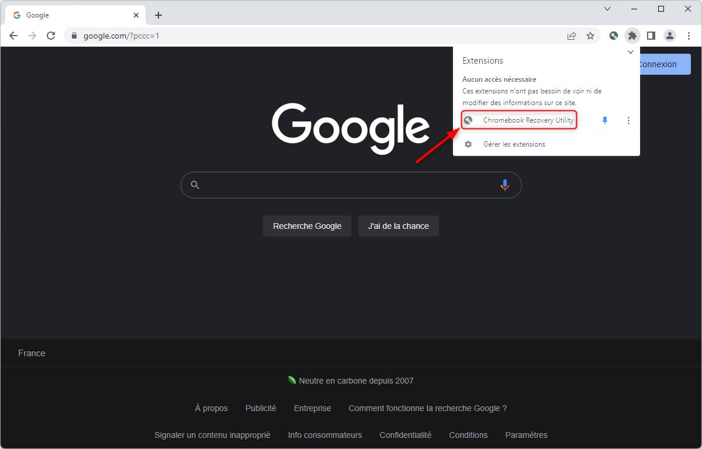Open the Entreprise footer link
Image resolution: width=702 pixels, height=449 pixels.
[x=313, y=408]
